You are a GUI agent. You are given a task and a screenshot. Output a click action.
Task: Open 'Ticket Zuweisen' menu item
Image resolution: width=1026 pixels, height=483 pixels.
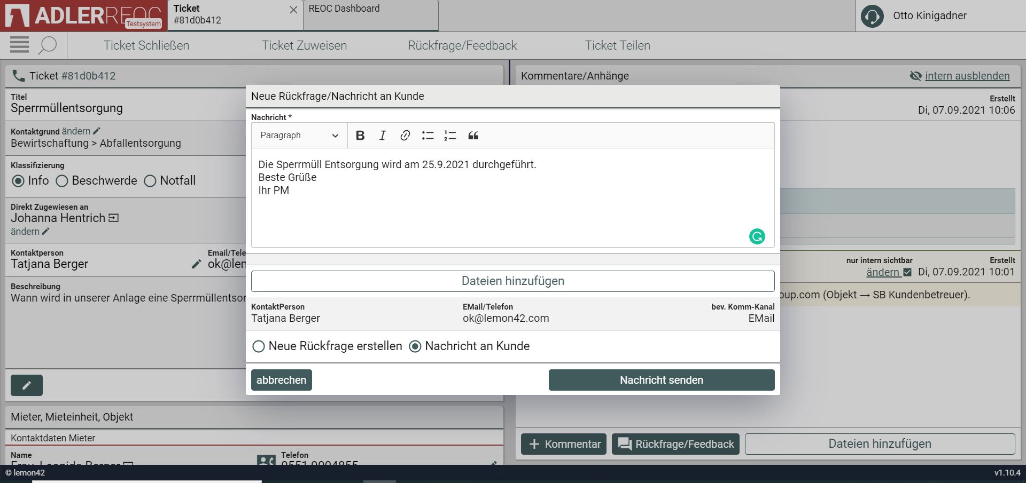click(x=304, y=45)
